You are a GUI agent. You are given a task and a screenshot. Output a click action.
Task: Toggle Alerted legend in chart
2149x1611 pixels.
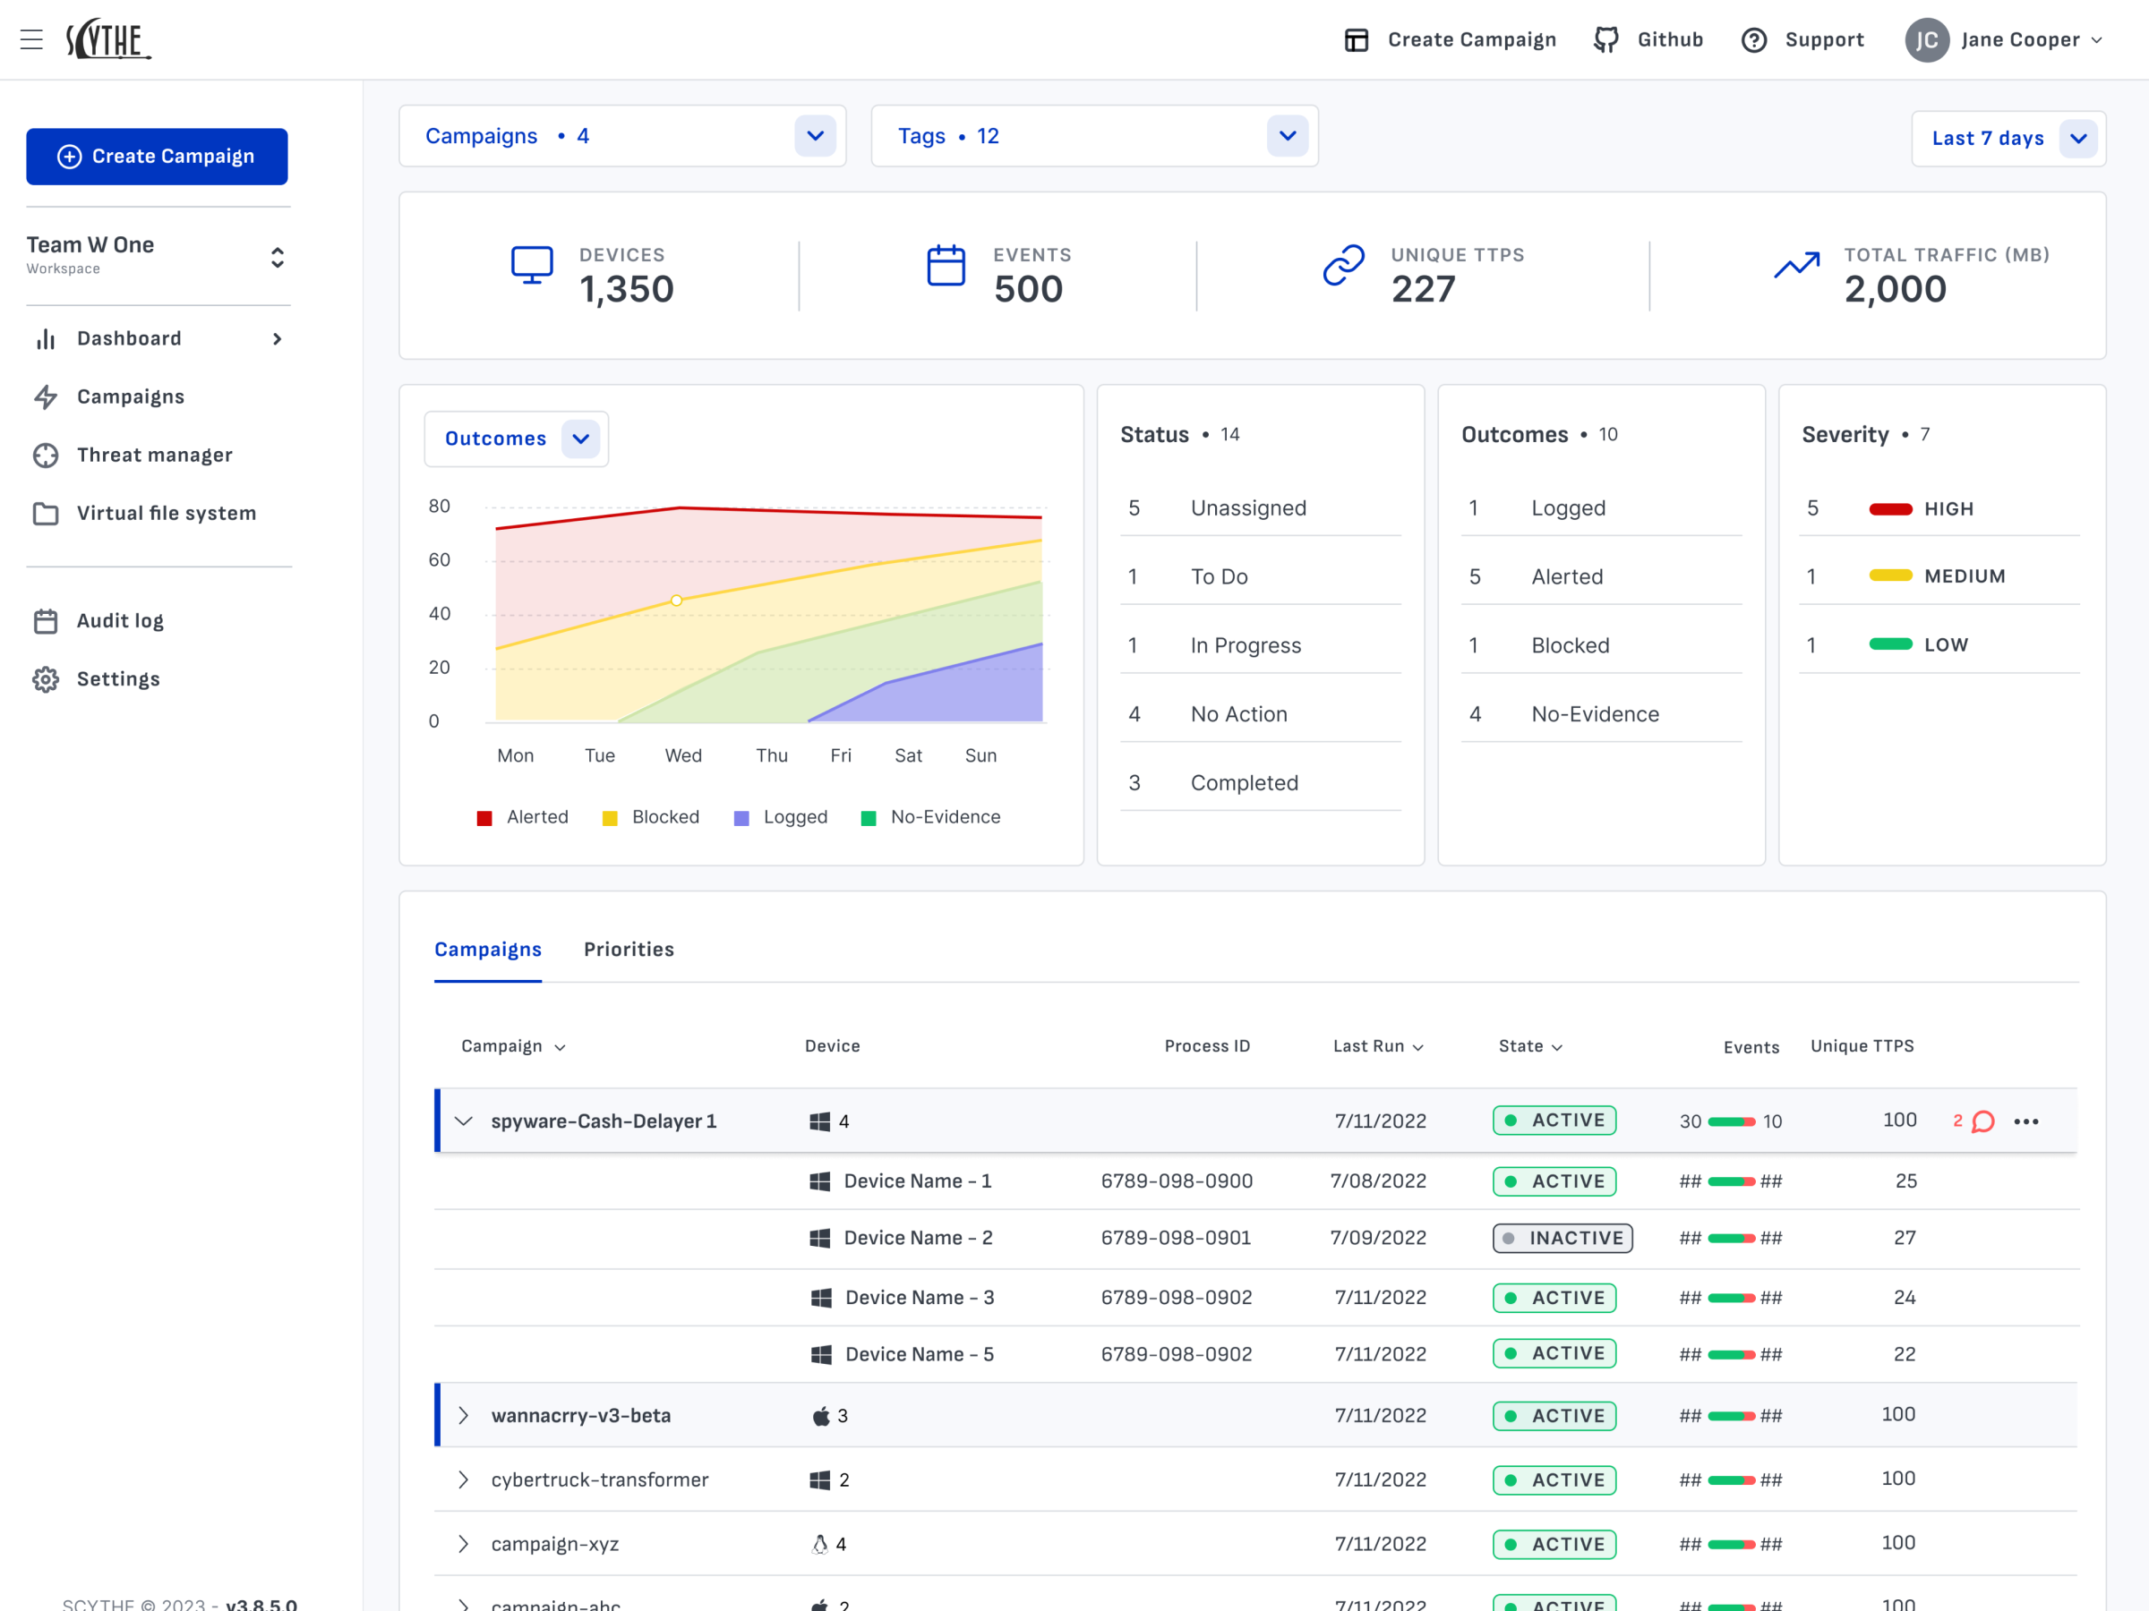point(523,816)
